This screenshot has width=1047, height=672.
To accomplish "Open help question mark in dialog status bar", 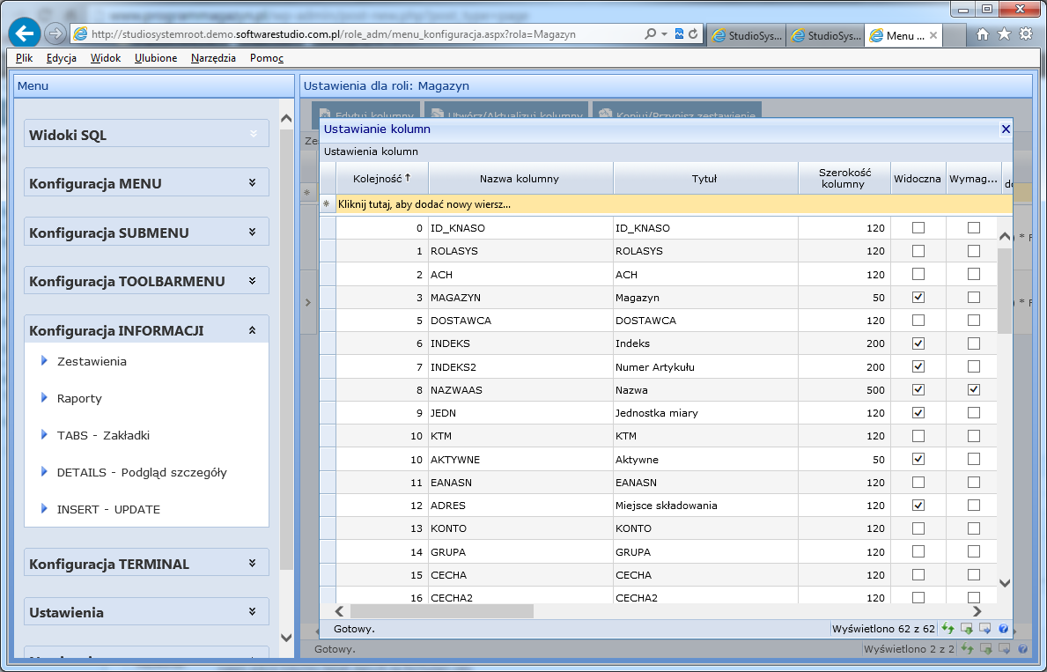I will pyautogui.click(x=1003, y=628).
